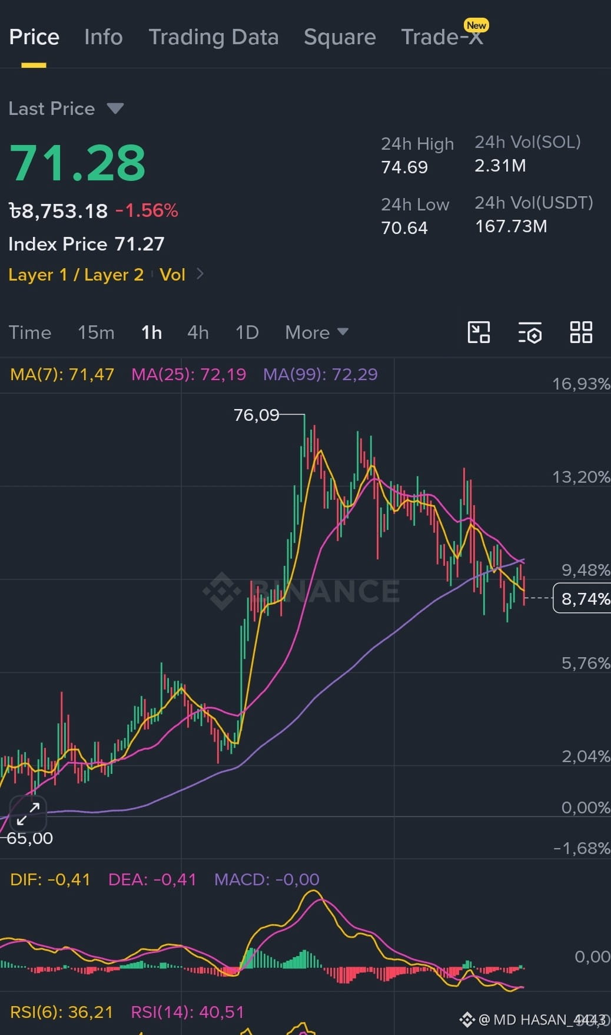Click the DIF: -0,41 label
611x1035 pixels.
click(x=51, y=879)
